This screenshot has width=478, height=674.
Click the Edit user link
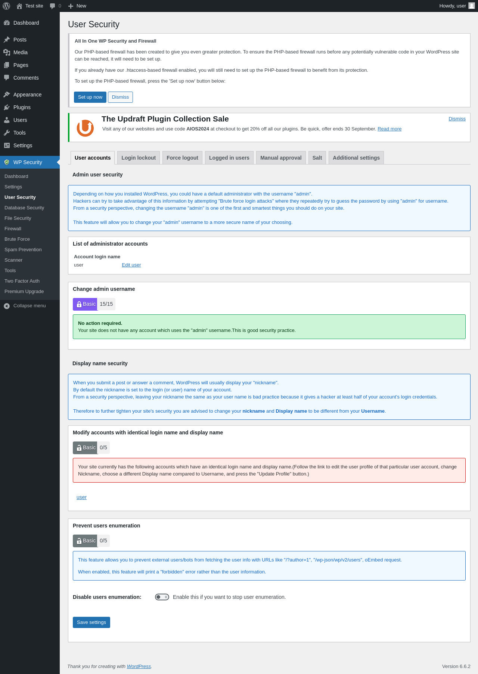131,265
